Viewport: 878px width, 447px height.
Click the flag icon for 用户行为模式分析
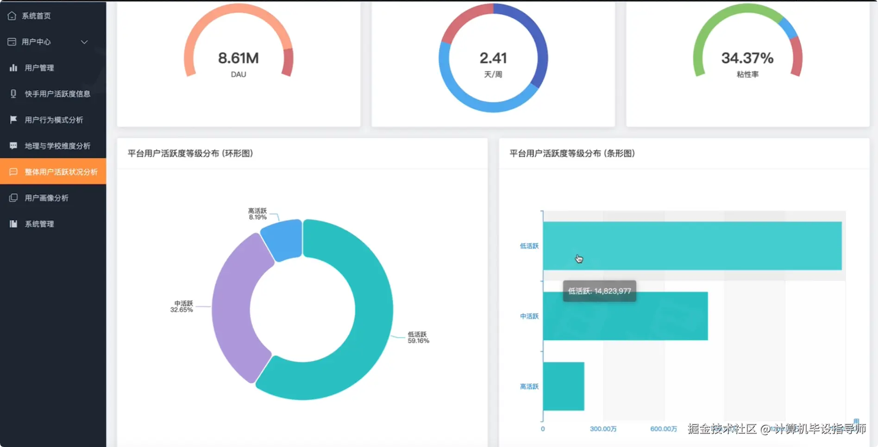click(x=13, y=119)
